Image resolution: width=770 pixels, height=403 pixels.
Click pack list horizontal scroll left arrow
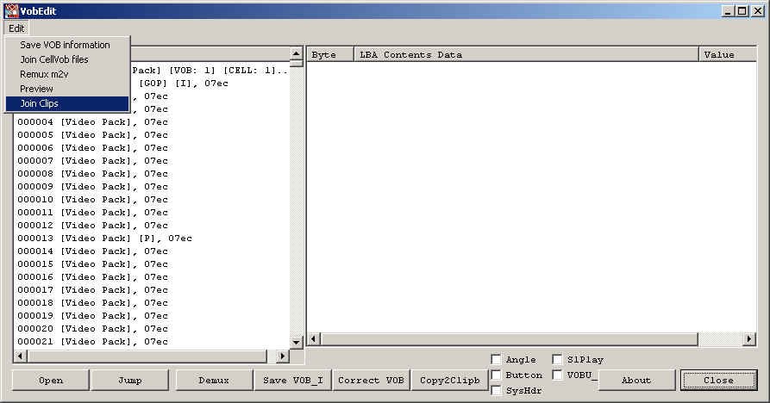point(20,356)
